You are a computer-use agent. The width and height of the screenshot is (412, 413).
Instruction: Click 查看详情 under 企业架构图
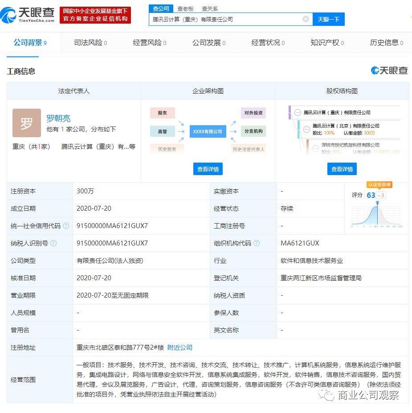[208, 169]
